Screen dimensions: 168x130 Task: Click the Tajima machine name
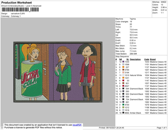[x=133, y=19]
